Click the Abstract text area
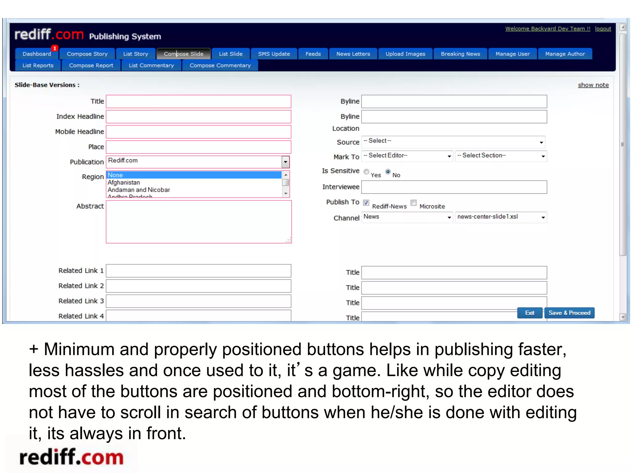This screenshot has height=473, width=631. tap(199, 222)
